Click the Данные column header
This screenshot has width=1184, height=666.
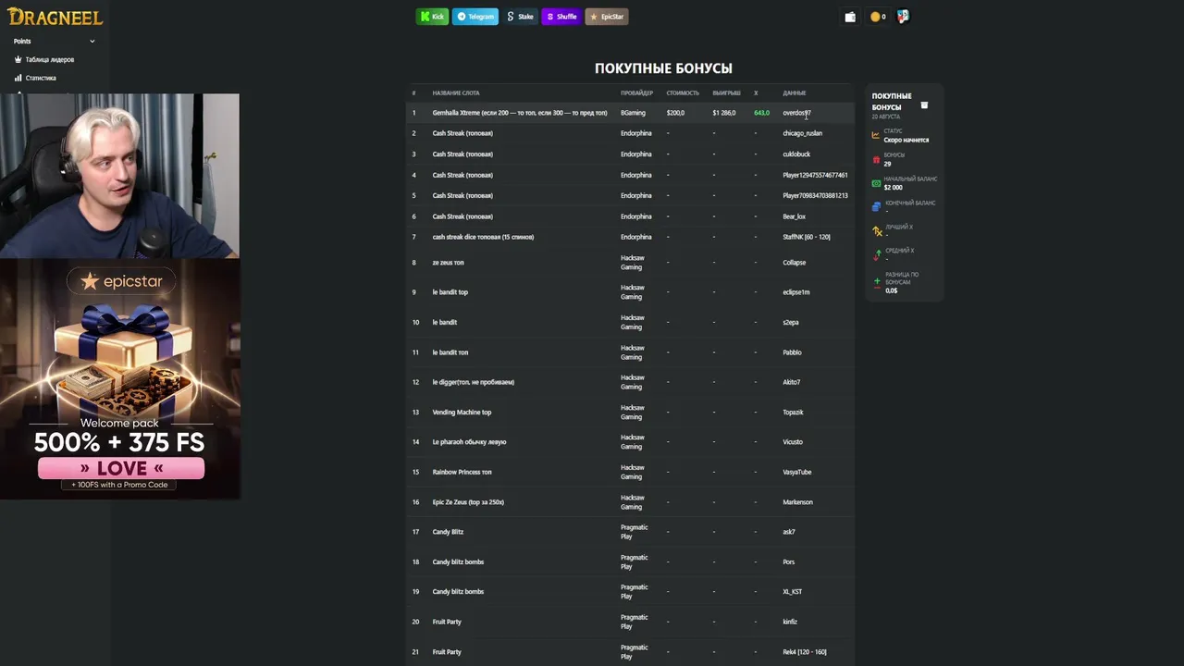794,92
